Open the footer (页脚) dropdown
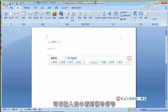This screenshot has width=168, height=112. click(x=85, y=16)
